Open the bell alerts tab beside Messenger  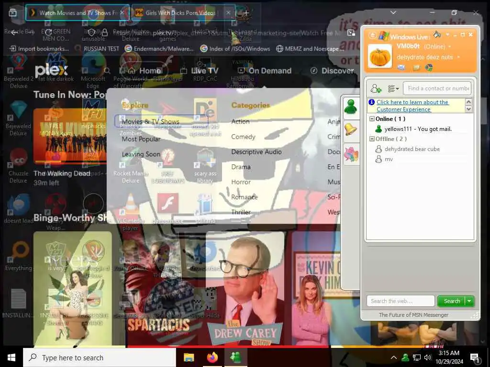click(351, 130)
